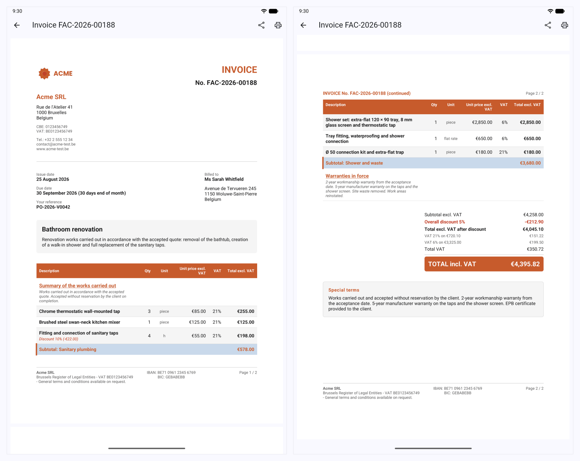Tap the TOTAL incl. VAT €4,395.82 box
This screenshot has height=461, width=580.
(484, 264)
